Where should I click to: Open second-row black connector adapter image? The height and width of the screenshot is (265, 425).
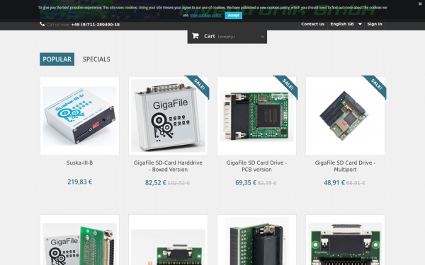coord(256,240)
